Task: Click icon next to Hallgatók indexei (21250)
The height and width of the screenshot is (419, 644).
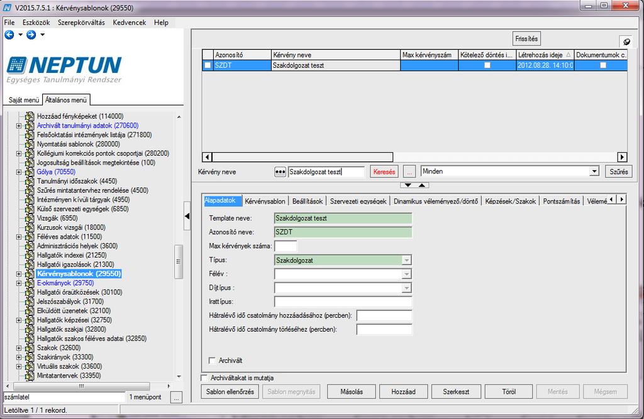Action: [30, 255]
